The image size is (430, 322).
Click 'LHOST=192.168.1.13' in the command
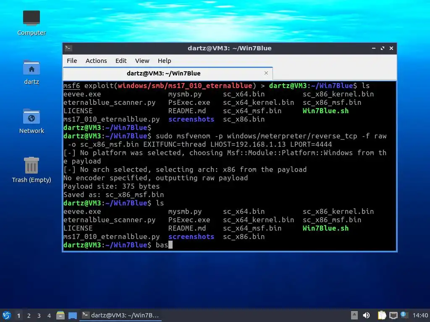(248, 145)
